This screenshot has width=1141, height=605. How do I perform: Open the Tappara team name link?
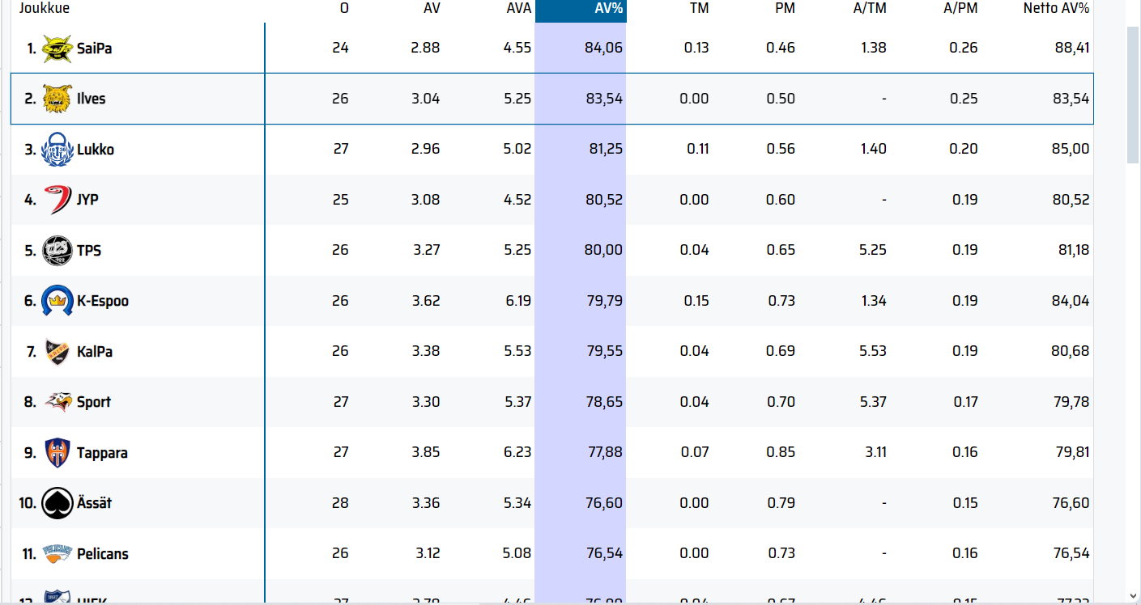coord(102,453)
